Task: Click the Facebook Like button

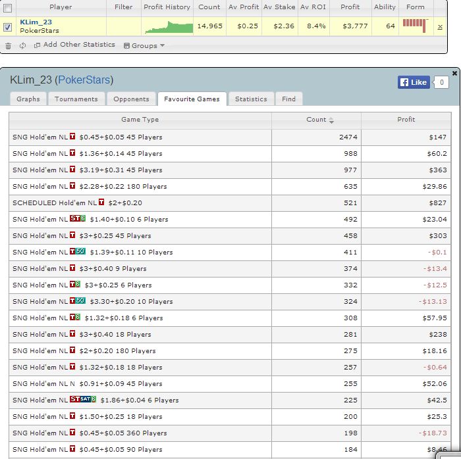Action: tap(414, 82)
